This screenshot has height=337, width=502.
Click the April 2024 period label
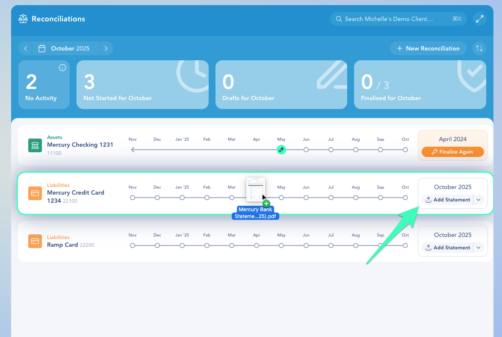point(453,139)
